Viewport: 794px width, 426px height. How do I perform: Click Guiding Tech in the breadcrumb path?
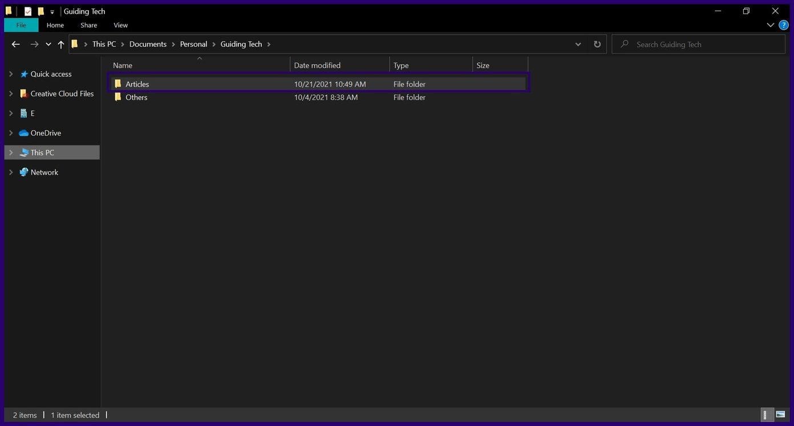[x=241, y=44]
